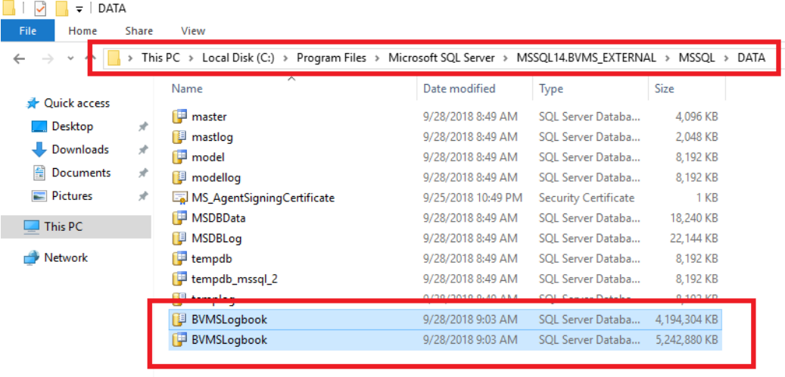Open Documents in navigation pane
785x377 pixels.
pyautogui.click(x=81, y=173)
